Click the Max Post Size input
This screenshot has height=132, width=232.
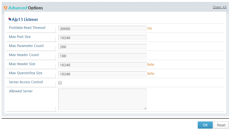coord(102,38)
